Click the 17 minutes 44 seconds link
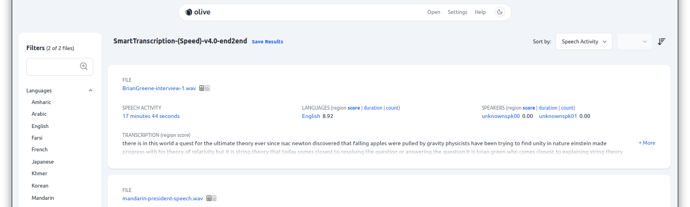Viewport: 690px width, 207px height. [x=151, y=116]
